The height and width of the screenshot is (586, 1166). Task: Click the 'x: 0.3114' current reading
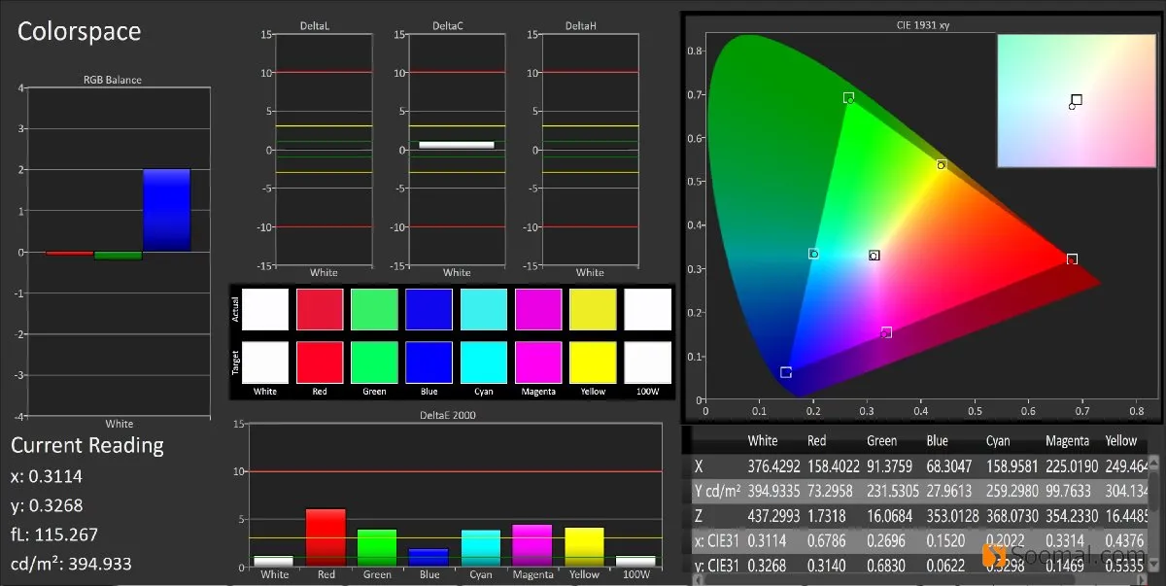(47, 476)
